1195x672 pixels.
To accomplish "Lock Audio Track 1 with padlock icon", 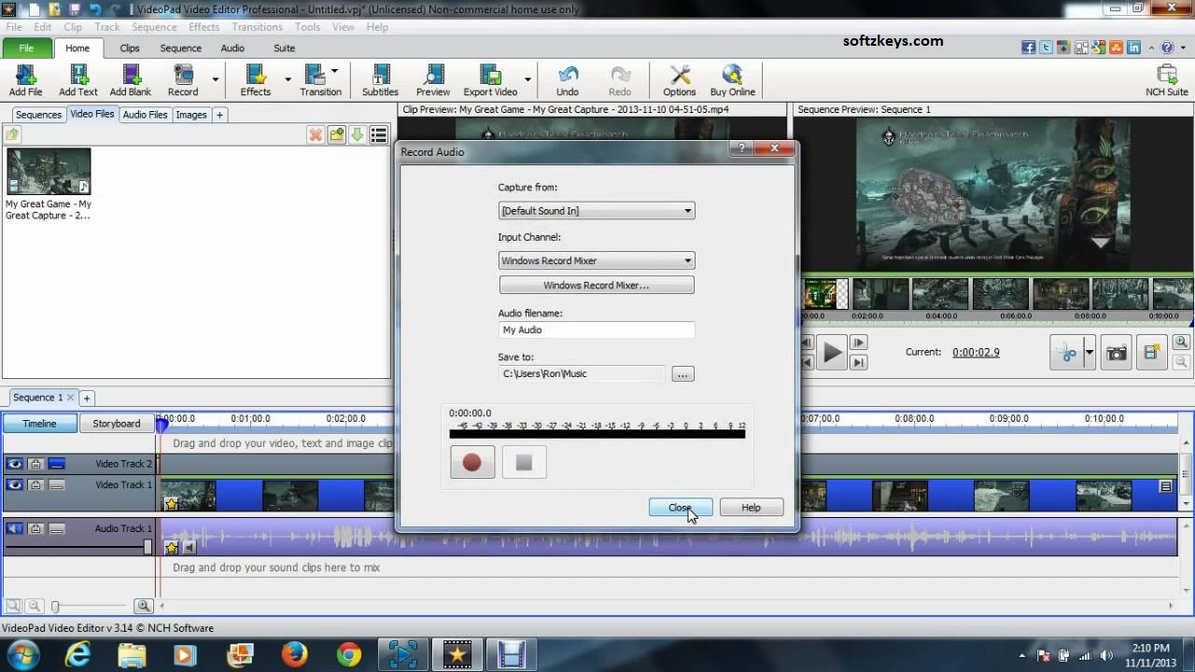I will pyautogui.click(x=35, y=528).
